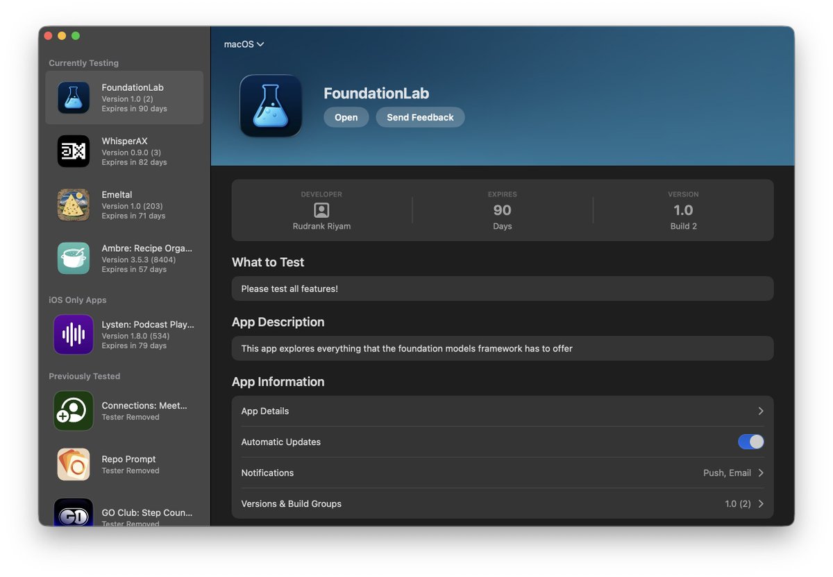
Task: Select Repo Prompt Tester Removed entry
Action: 124,464
